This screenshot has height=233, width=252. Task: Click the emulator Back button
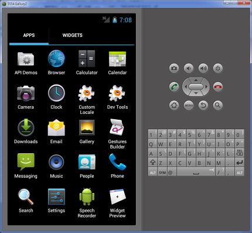(x=203, y=105)
